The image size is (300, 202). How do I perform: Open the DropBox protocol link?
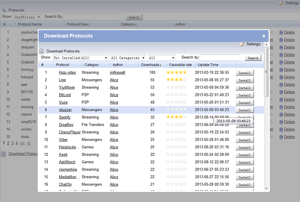[66, 125]
